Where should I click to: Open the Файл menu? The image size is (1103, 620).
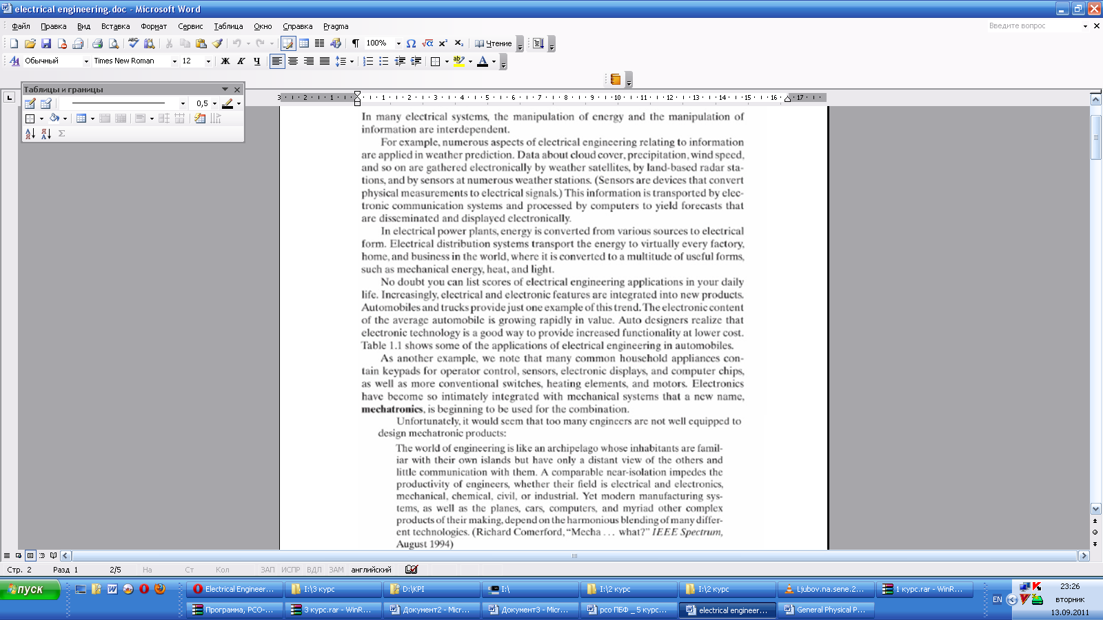21,26
